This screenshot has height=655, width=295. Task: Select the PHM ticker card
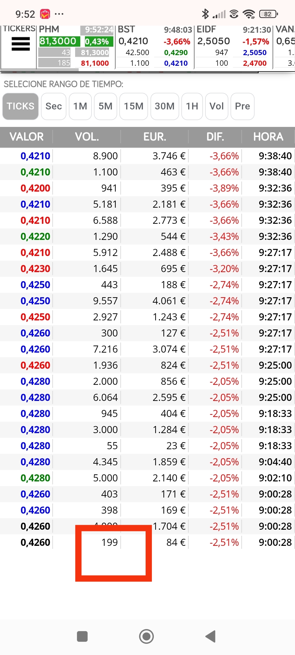76,46
